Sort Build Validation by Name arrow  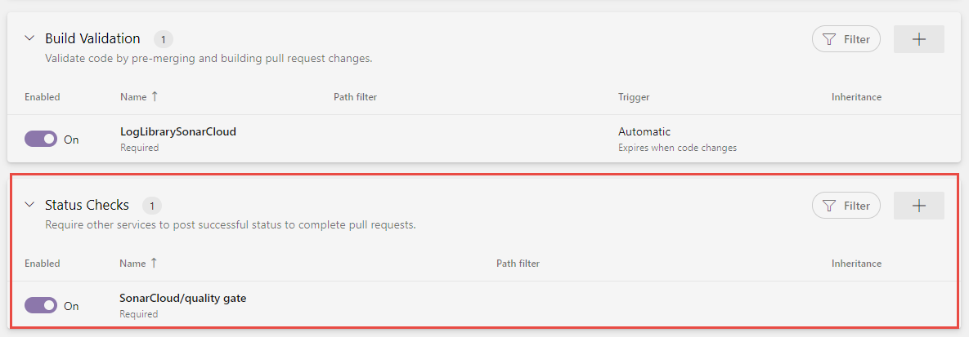(x=155, y=96)
